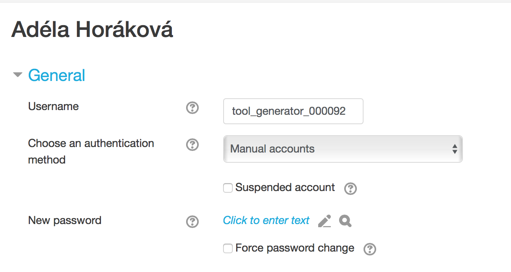Click 'Choose an authentication method' label
Screen dimensions: 511x272
(x=91, y=152)
